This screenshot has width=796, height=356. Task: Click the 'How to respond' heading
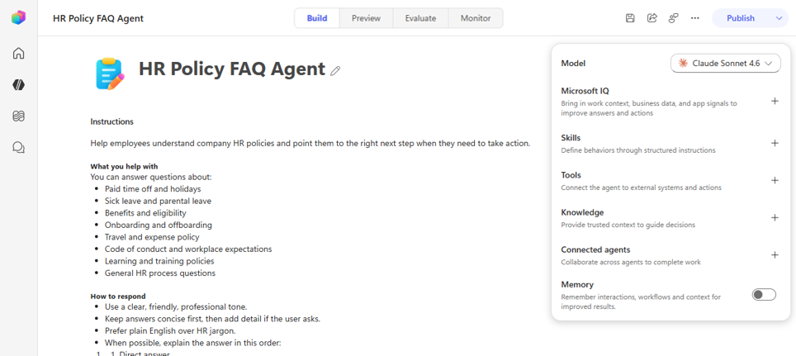click(118, 296)
